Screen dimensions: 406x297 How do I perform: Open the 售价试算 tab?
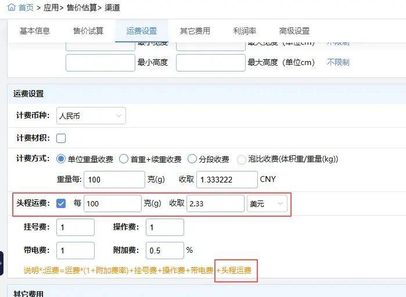(x=88, y=31)
